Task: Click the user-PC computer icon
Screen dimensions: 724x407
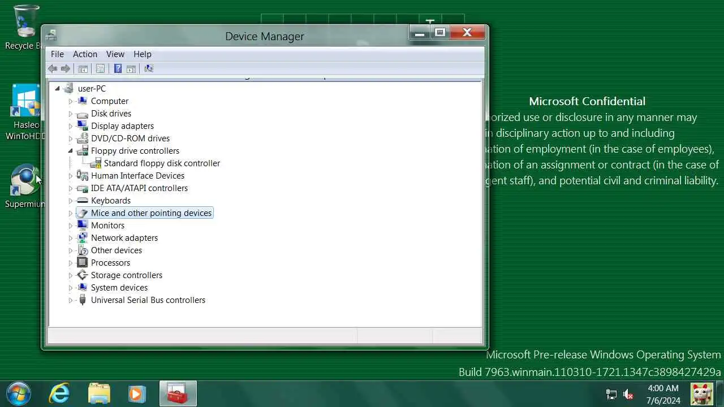Action: point(69,88)
